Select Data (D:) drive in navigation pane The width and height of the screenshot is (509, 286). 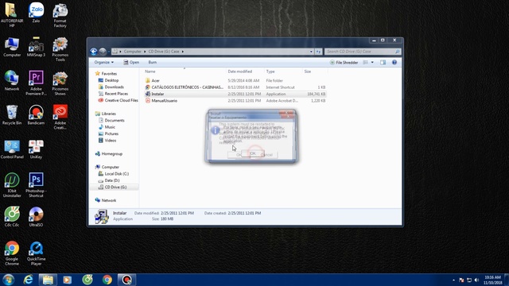[109, 180]
